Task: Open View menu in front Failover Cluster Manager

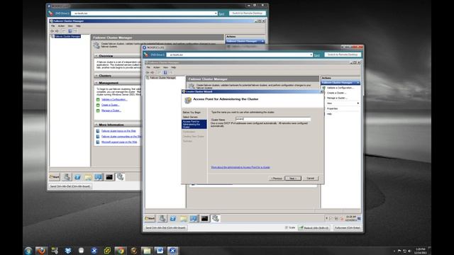Action: pos(165,67)
